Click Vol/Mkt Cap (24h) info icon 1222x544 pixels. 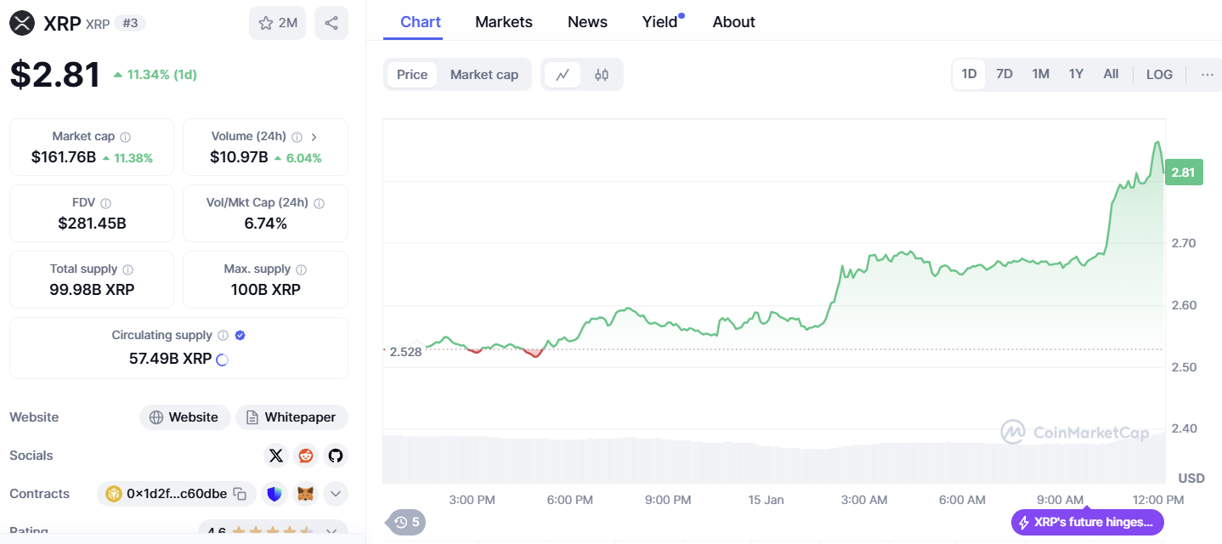[x=319, y=203]
